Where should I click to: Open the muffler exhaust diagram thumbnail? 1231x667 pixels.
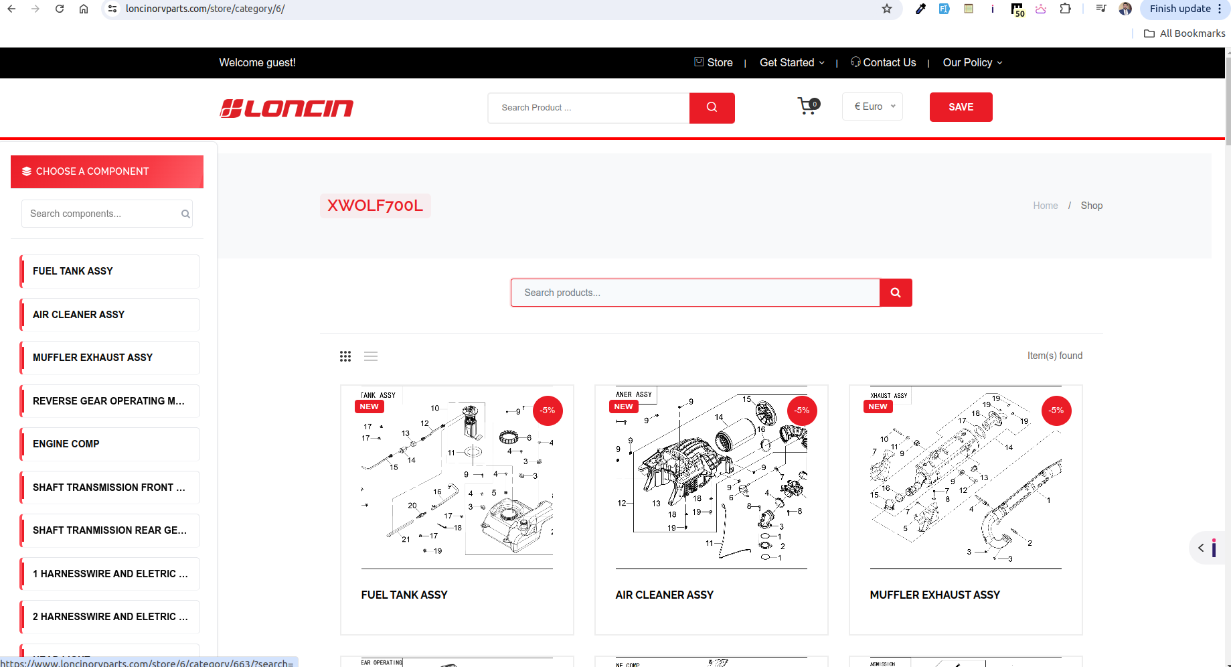(966, 477)
